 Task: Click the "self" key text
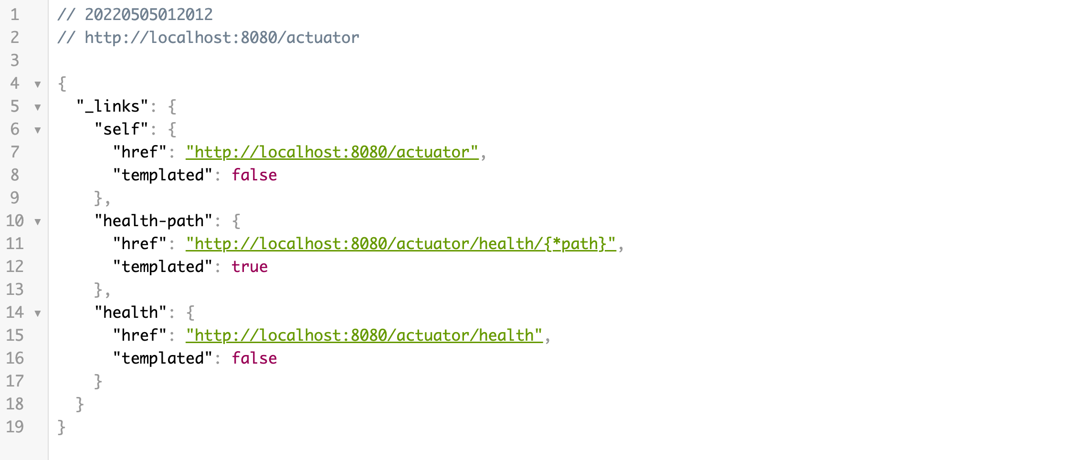tap(121, 129)
